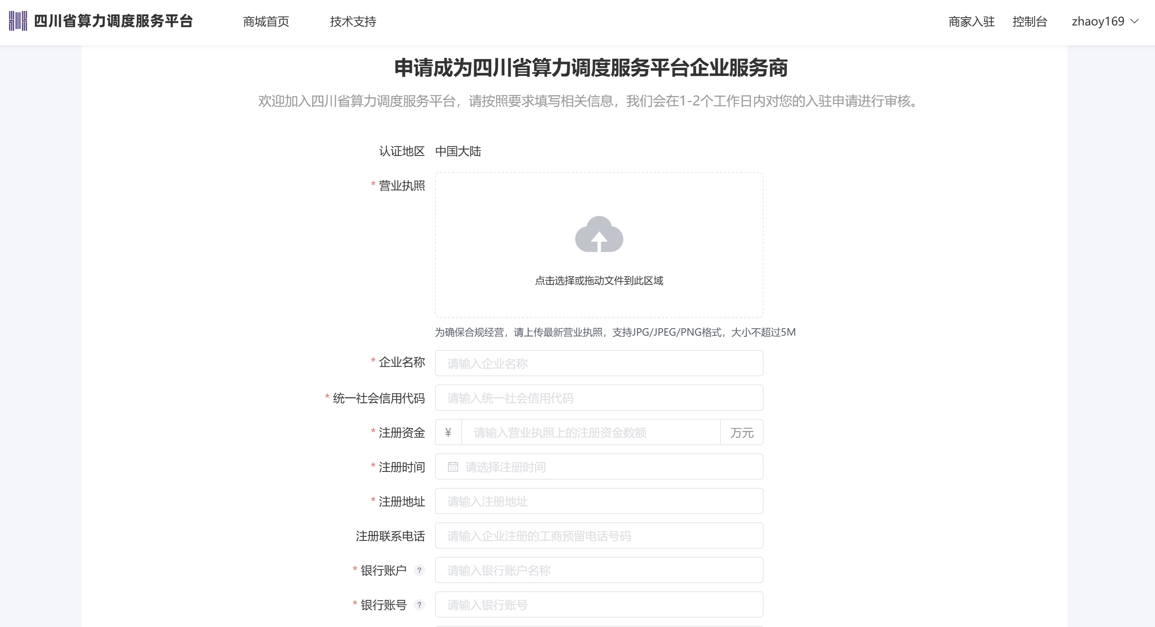Open 商家入驻 in the top navigation

[x=972, y=21]
